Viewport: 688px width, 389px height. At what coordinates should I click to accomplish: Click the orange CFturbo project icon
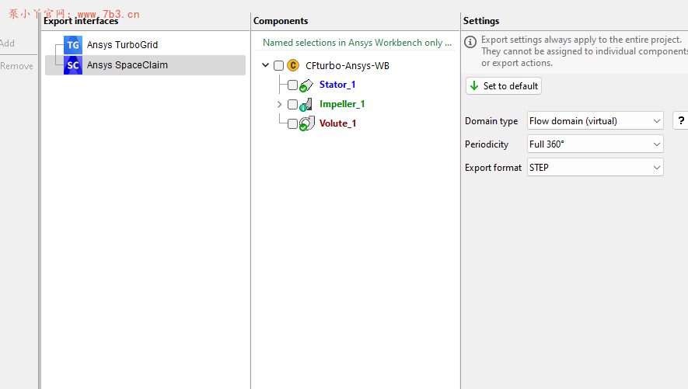click(x=293, y=66)
